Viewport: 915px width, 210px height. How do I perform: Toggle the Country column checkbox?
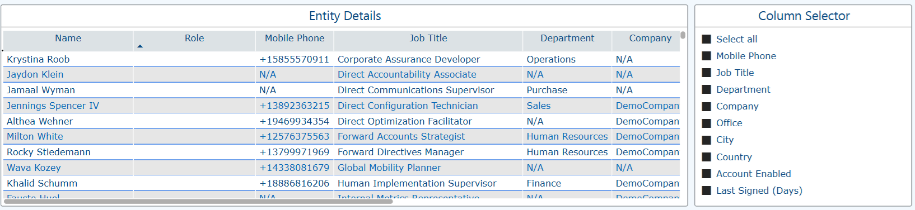[707, 157]
